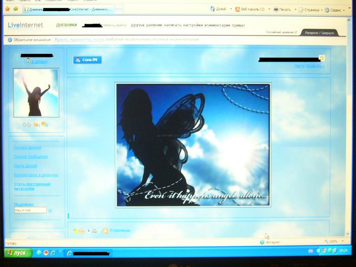Click the subscription e-mail input field

pyautogui.click(x=31, y=210)
